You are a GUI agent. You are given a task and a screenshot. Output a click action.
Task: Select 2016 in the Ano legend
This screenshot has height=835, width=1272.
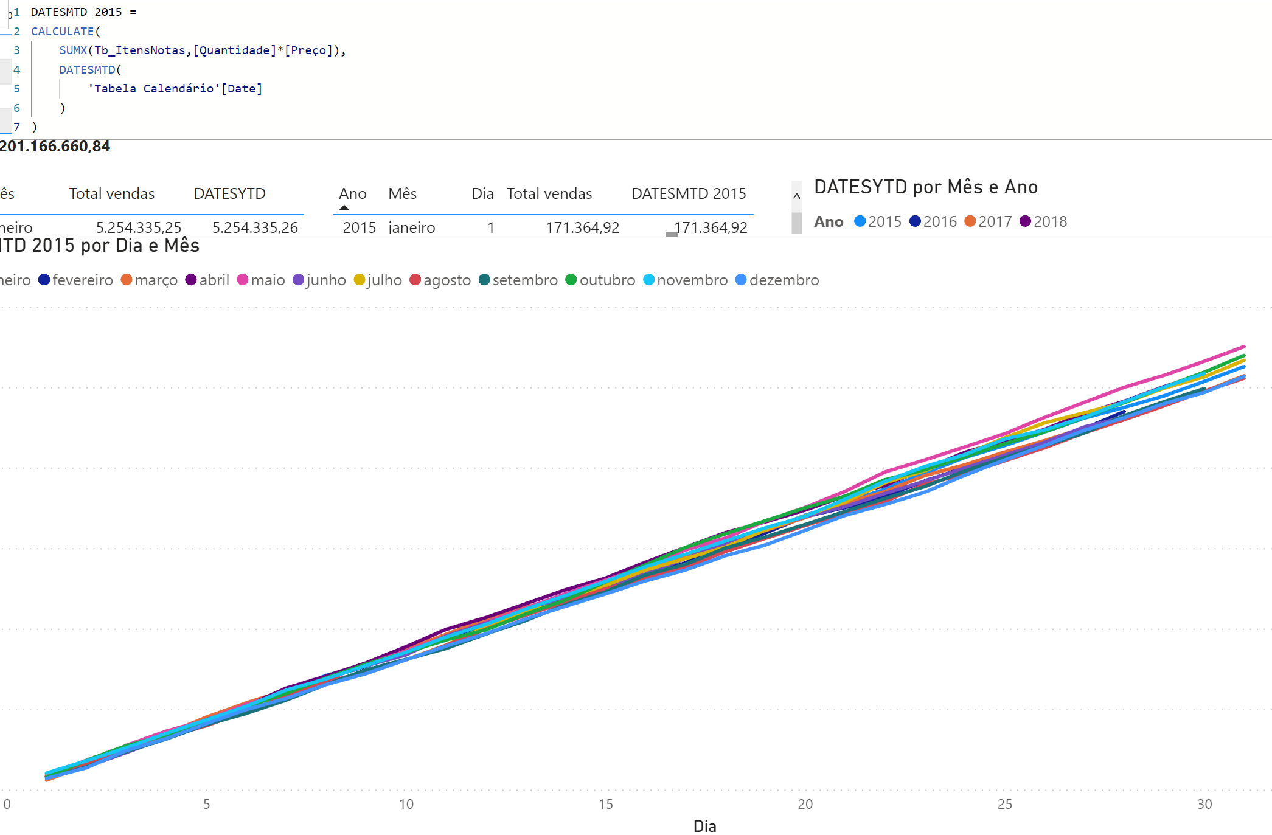(x=933, y=221)
